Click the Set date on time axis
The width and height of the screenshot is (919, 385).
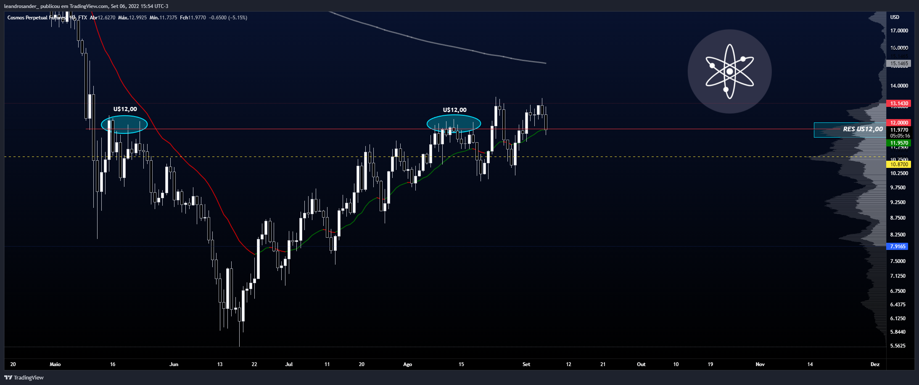tap(526, 364)
